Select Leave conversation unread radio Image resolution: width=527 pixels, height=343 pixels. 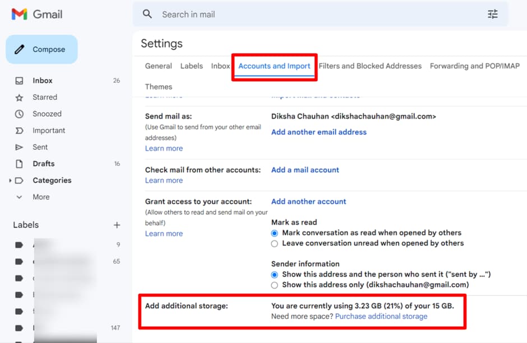(275, 244)
